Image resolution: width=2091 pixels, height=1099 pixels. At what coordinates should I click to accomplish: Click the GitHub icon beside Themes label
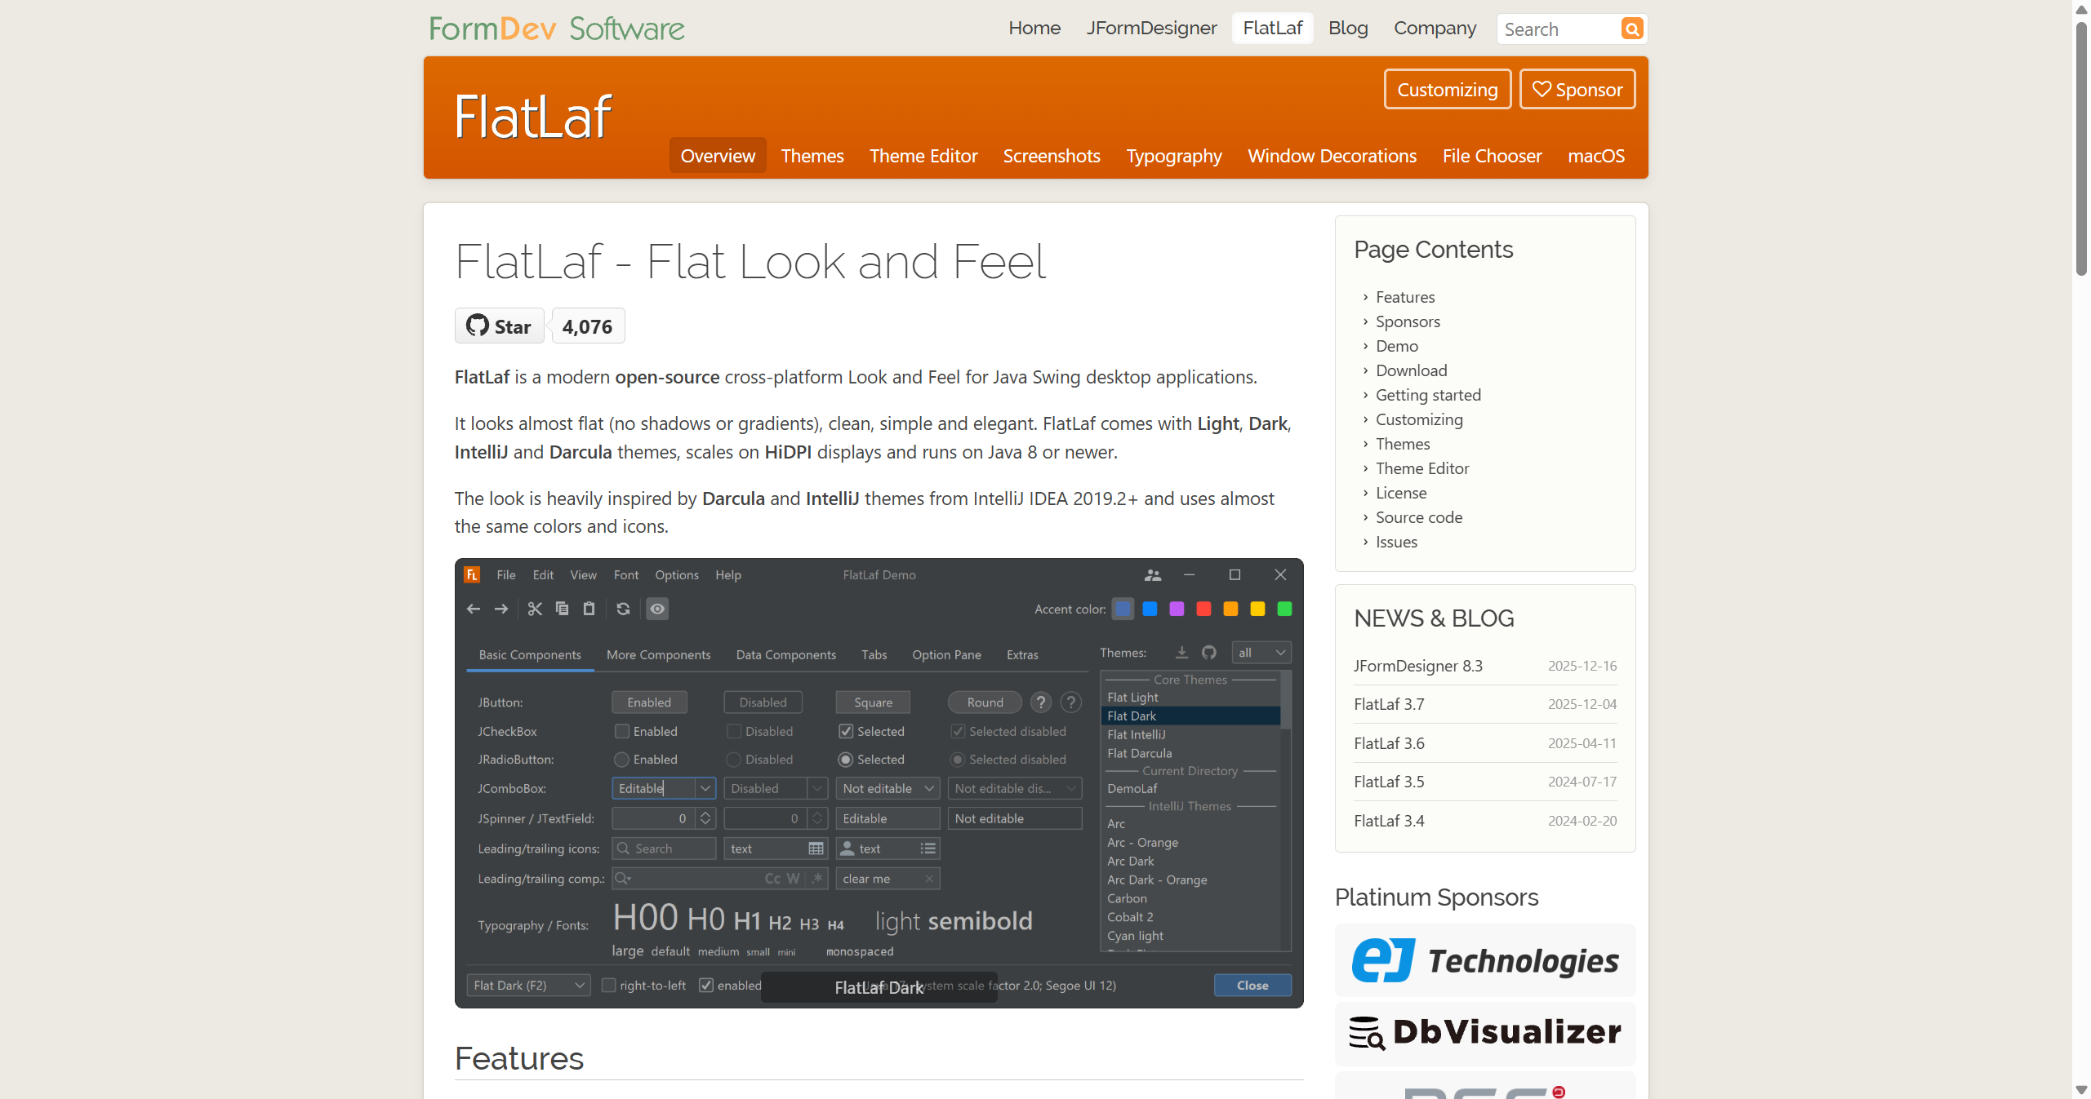point(1209,653)
